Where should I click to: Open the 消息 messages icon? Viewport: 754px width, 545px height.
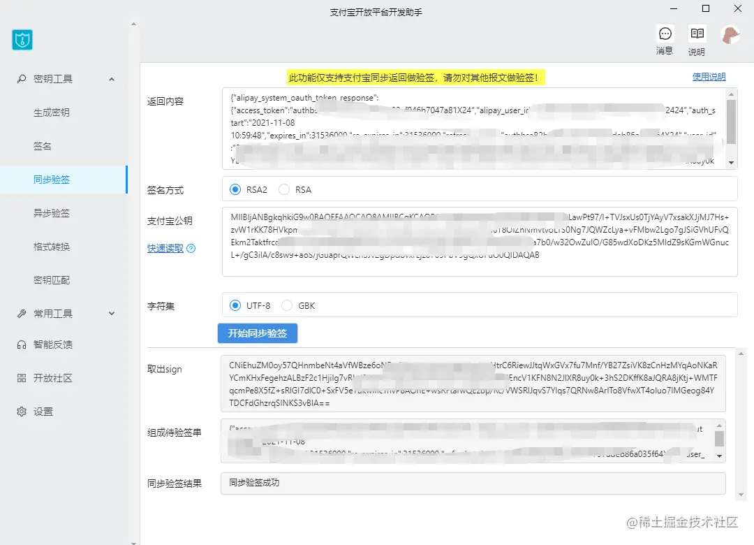coord(665,34)
